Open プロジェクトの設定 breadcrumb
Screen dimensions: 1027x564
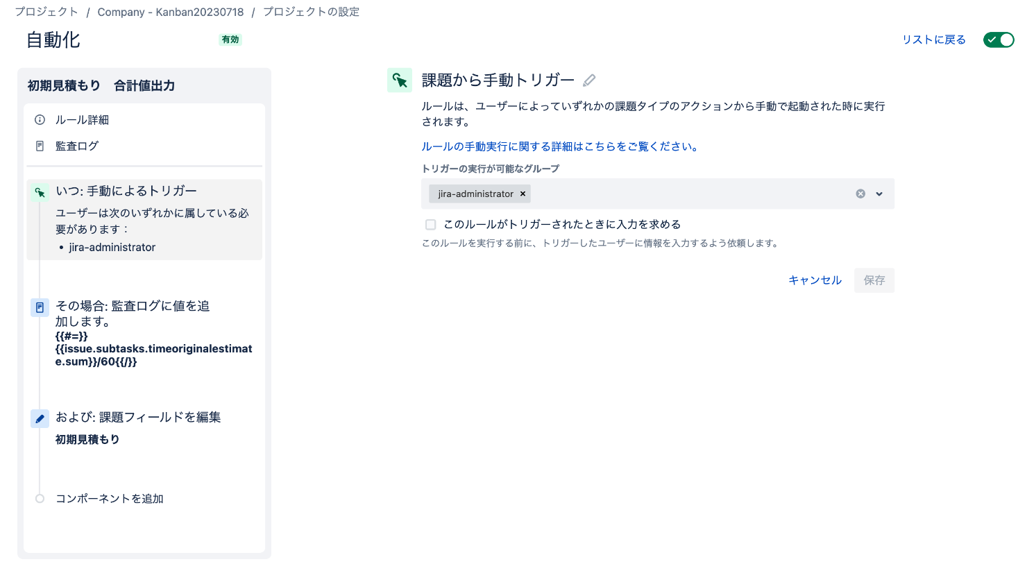(x=311, y=12)
